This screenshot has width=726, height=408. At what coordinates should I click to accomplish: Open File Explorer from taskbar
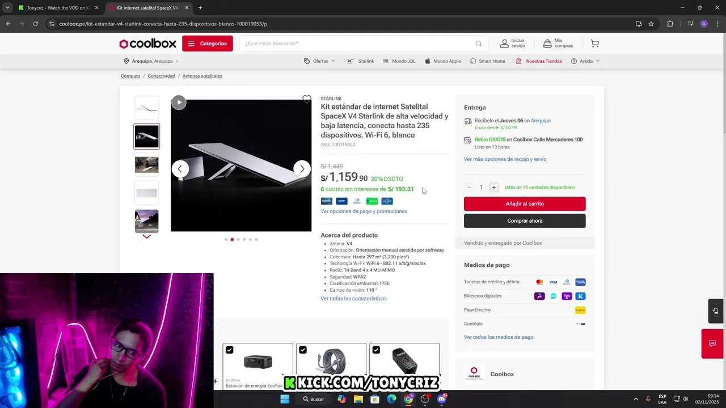(x=358, y=399)
